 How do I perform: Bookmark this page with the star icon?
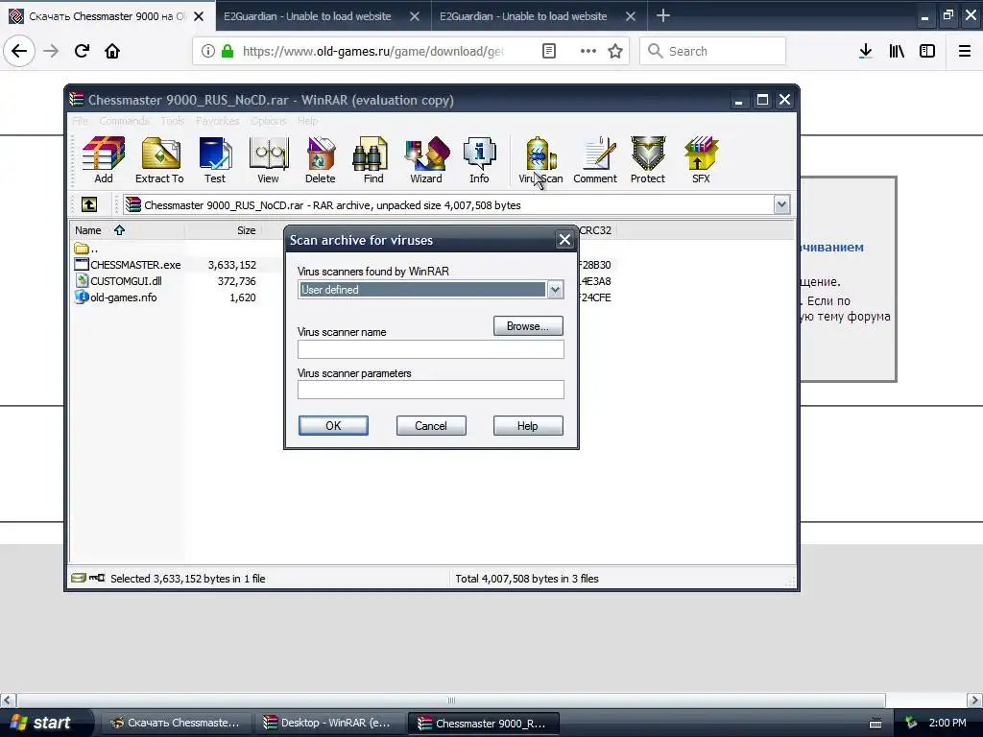(x=615, y=51)
